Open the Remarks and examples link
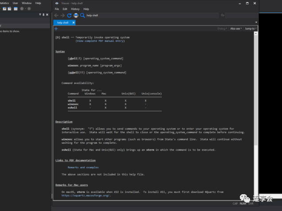This screenshot has height=211, width=282. coord(83,167)
